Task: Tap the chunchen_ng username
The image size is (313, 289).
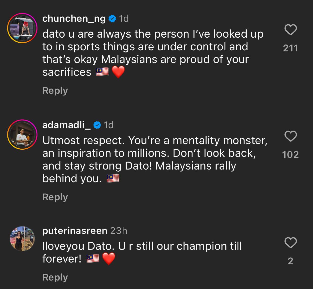Action: coord(74,18)
